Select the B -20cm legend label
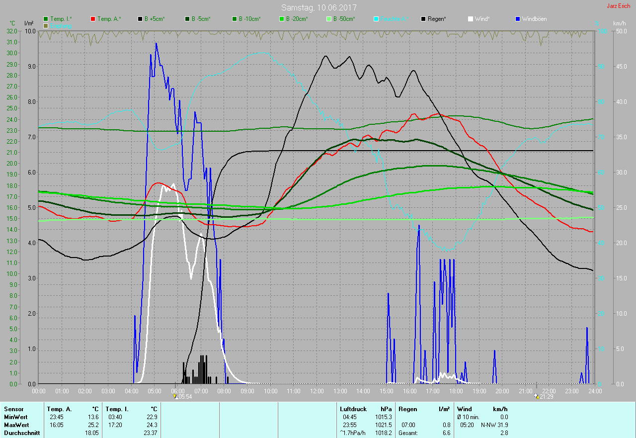 click(296, 19)
